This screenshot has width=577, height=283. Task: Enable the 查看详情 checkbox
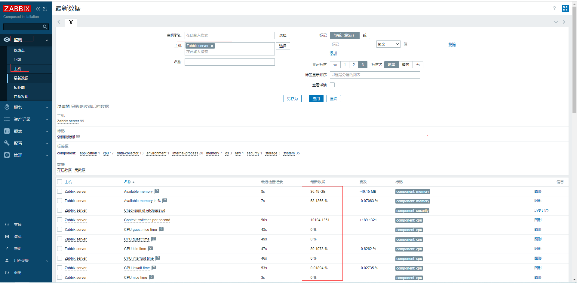pyautogui.click(x=332, y=85)
